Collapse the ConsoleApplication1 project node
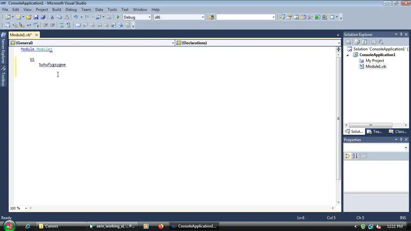The width and height of the screenshot is (411, 231). click(x=347, y=55)
